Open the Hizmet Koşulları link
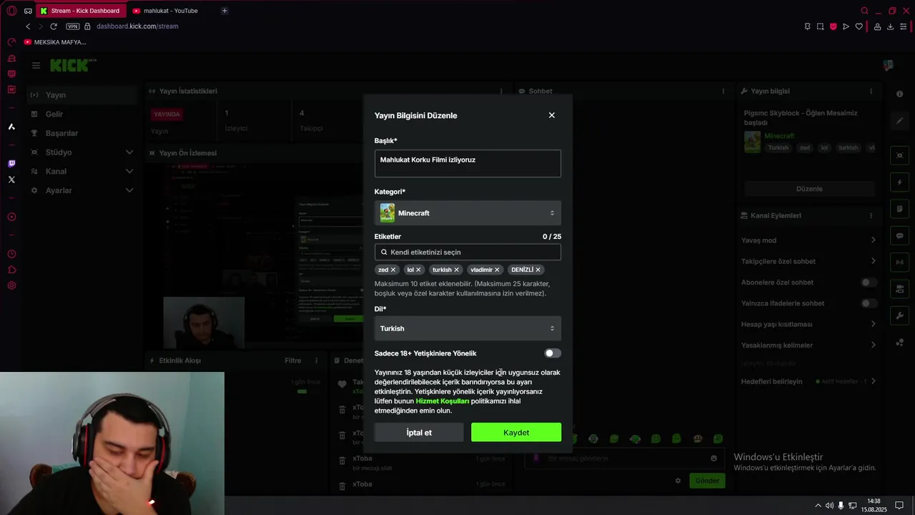 point(442,401)
